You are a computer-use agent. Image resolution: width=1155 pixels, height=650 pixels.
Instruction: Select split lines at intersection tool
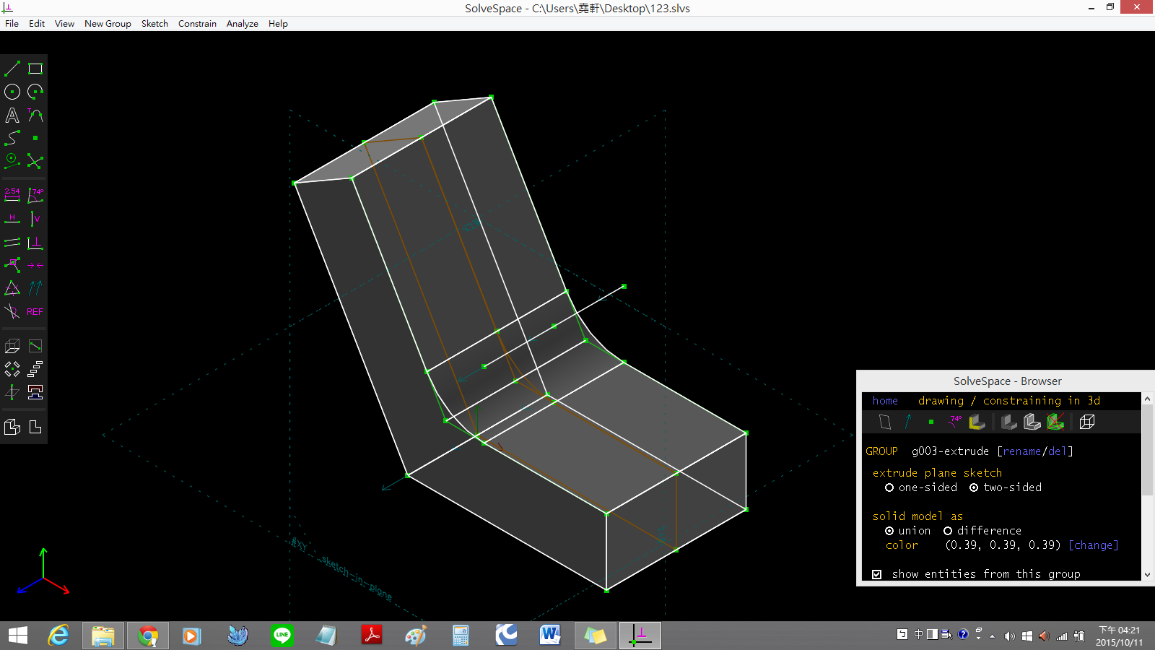click(x=35, y=161)
